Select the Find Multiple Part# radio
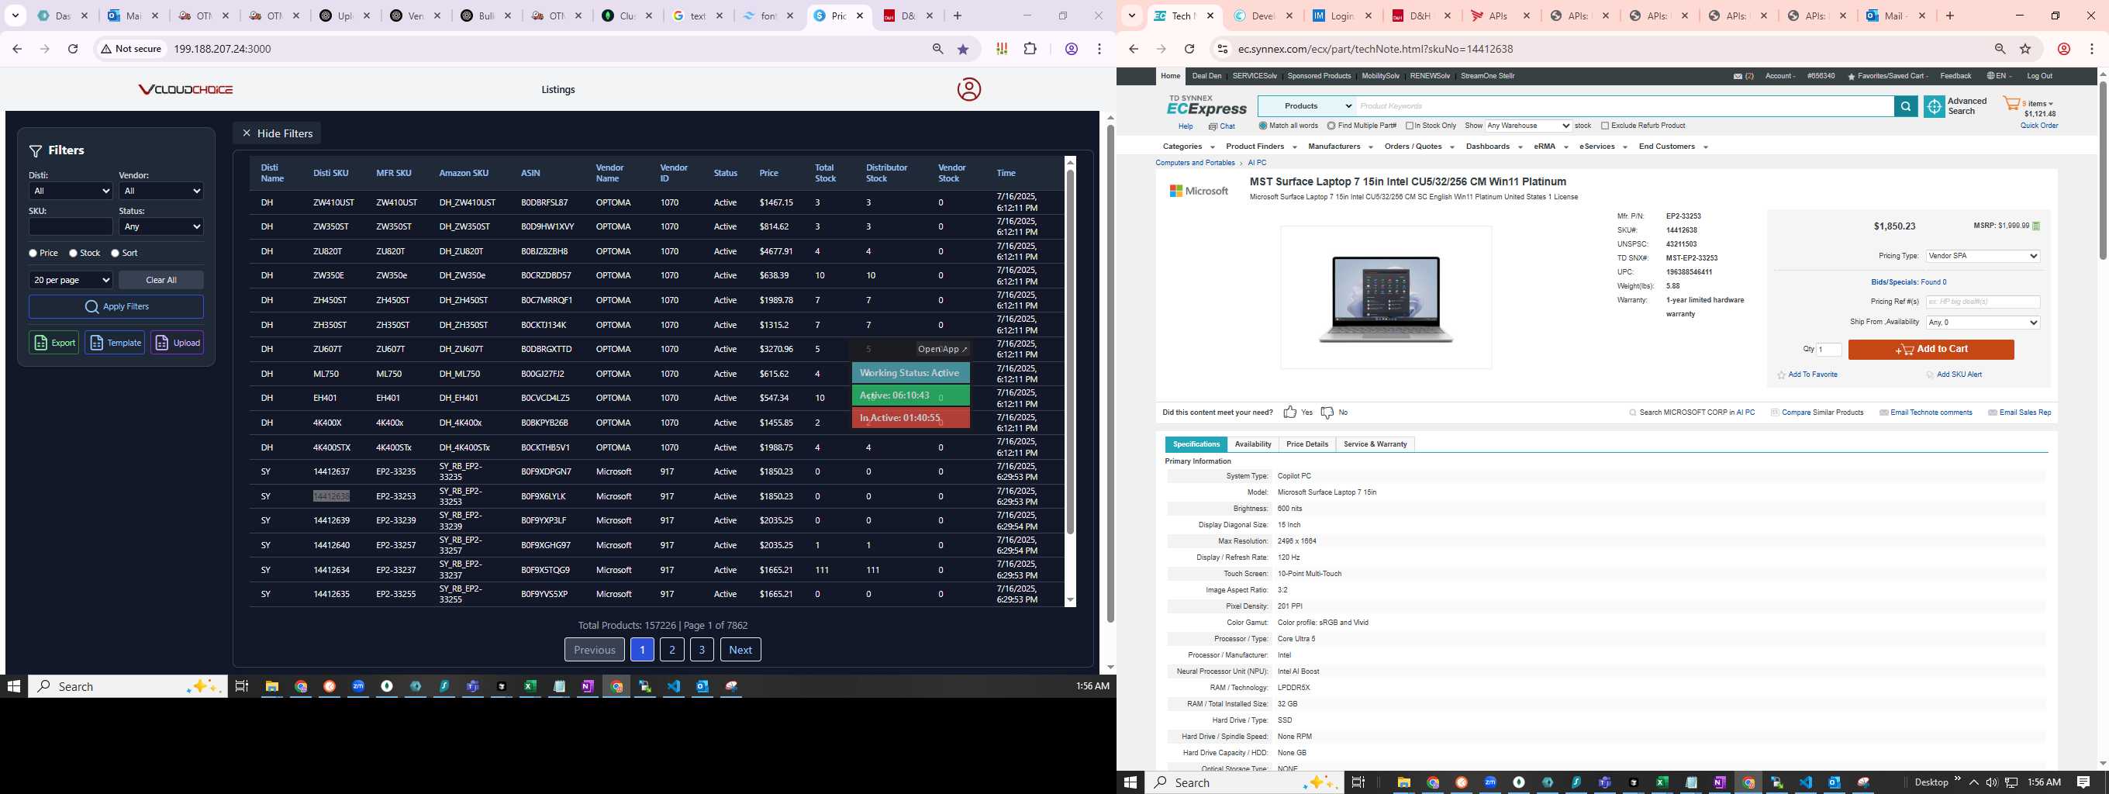 1331,126
